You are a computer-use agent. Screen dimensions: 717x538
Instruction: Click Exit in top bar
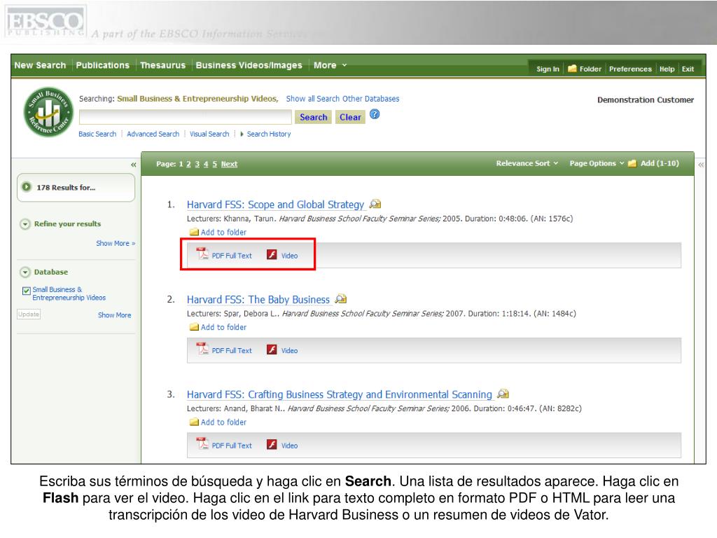point(688,69)
